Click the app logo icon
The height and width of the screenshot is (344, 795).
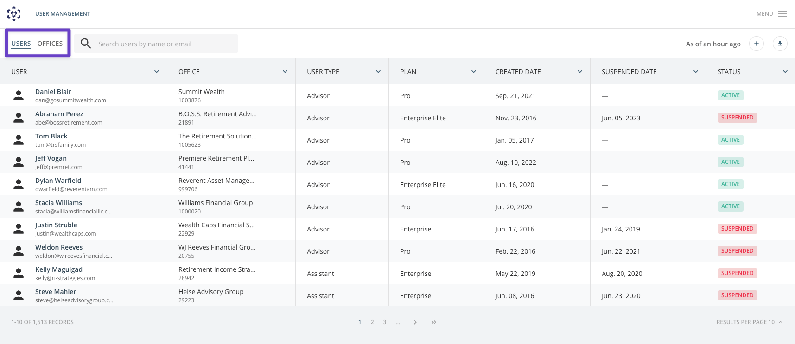(x=14, y=14)
